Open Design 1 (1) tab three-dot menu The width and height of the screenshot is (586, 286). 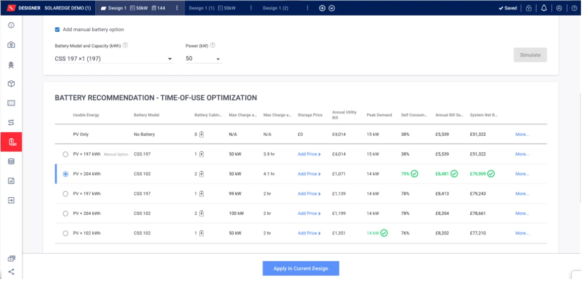pyautogui.click(x=251, y=8)
